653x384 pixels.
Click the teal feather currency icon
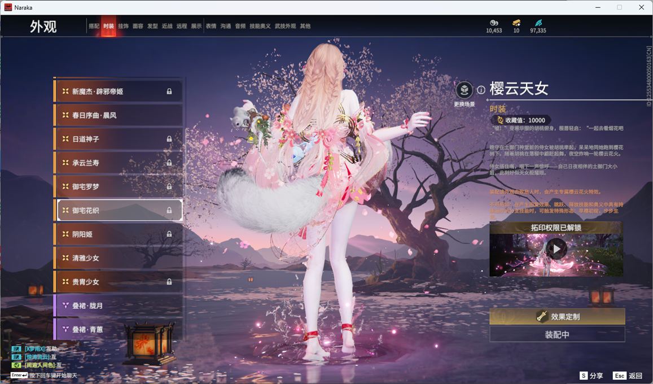click(538, 23)
